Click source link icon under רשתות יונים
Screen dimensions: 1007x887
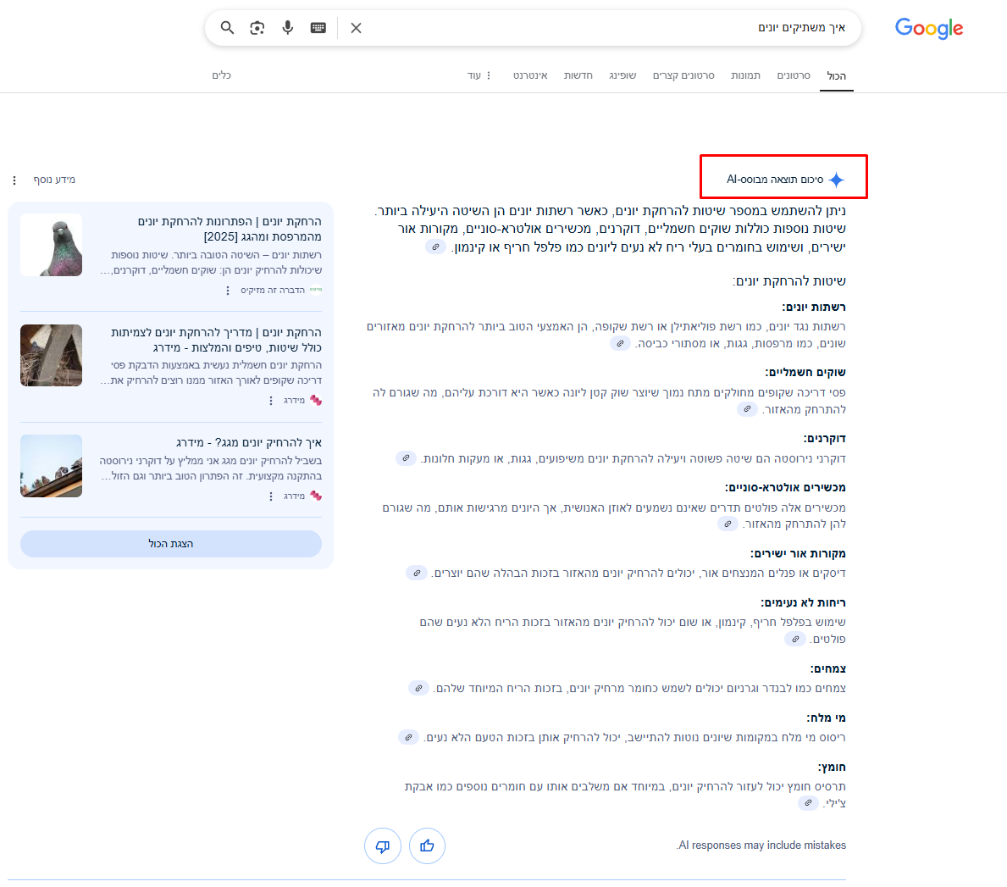[620, 344]
